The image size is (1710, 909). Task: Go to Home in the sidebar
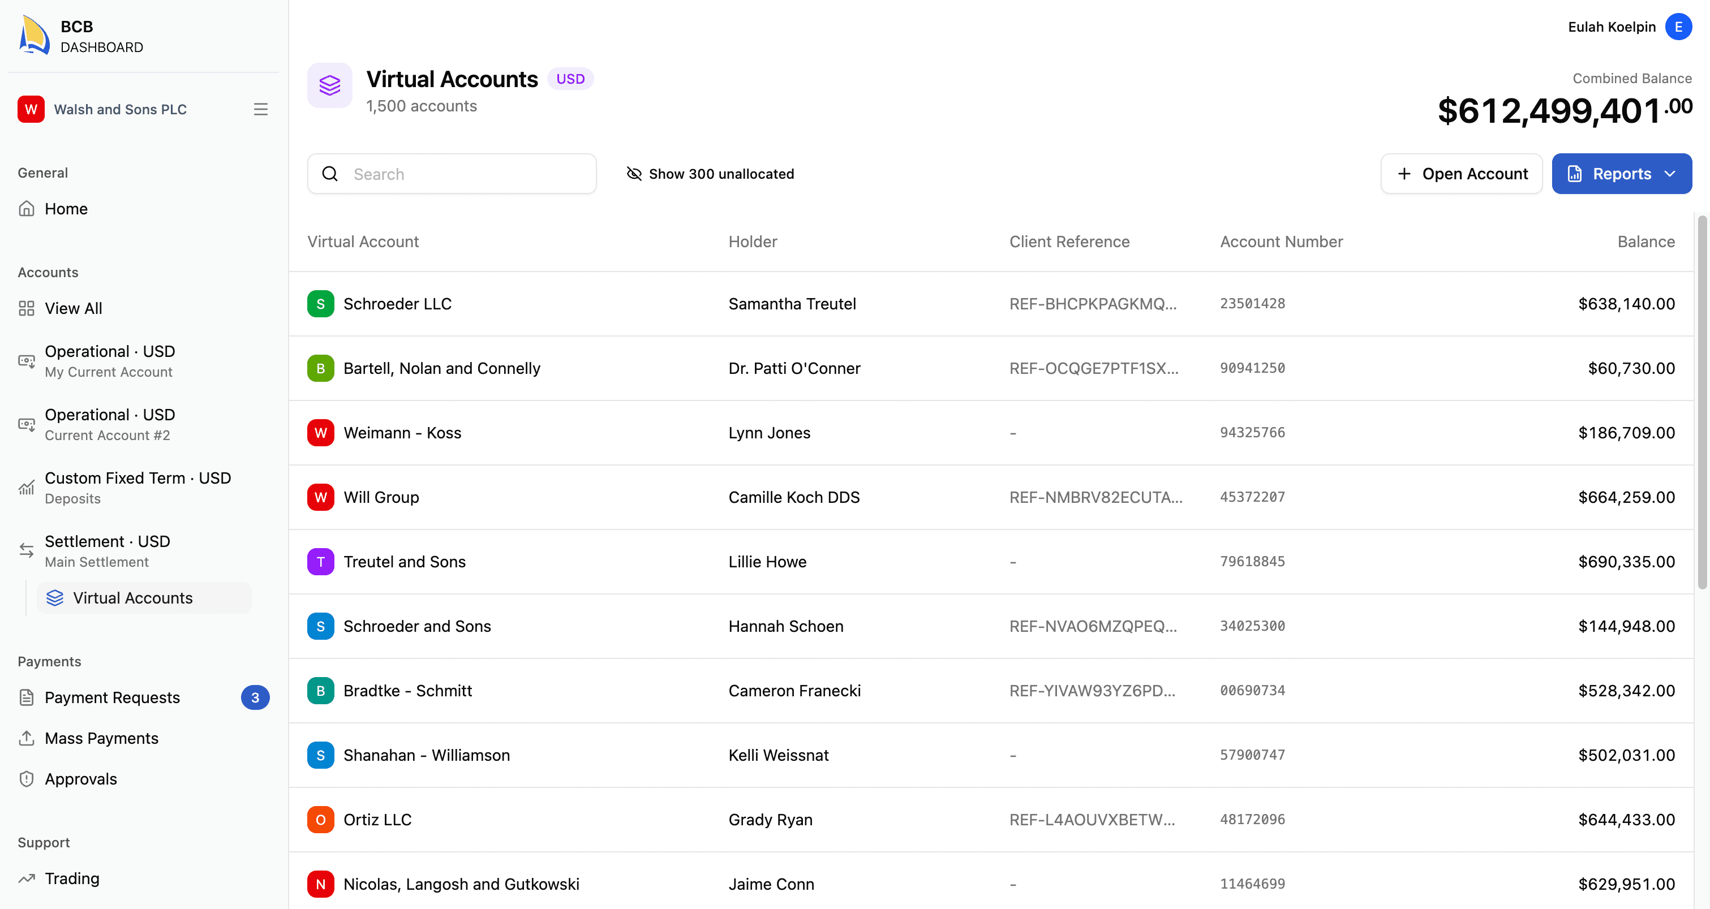(x=66, y=209)
